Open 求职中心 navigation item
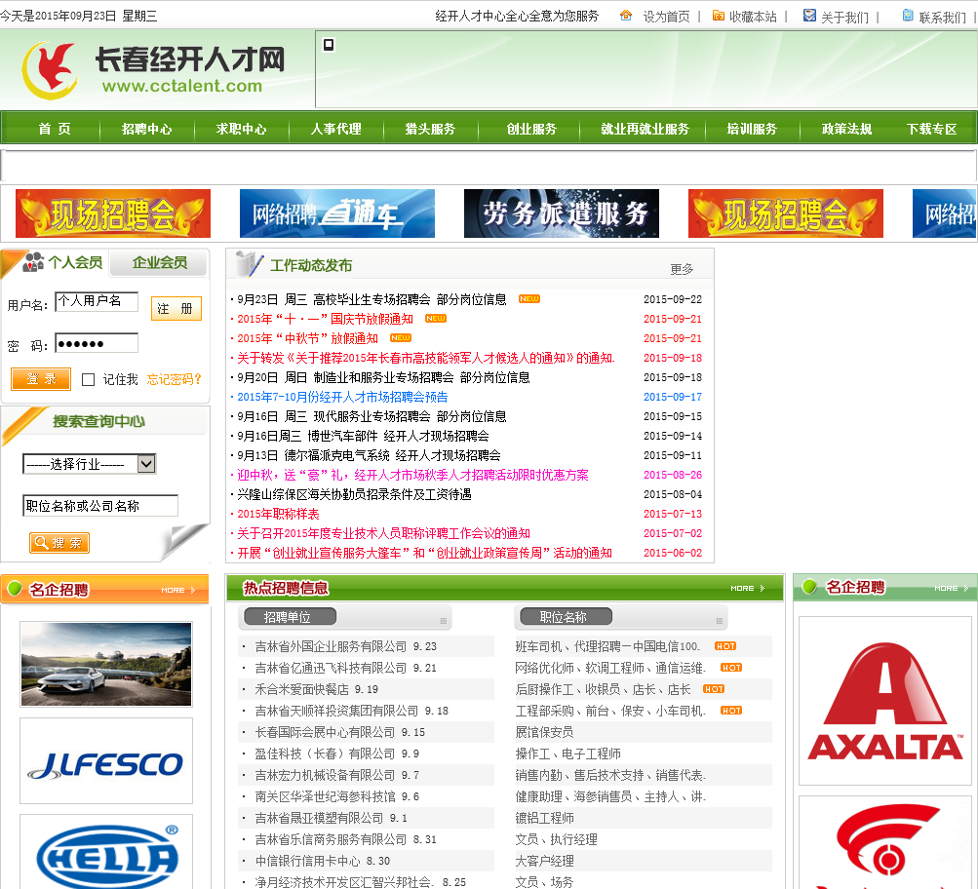978x889 pixels. click(x=242, y=129)
